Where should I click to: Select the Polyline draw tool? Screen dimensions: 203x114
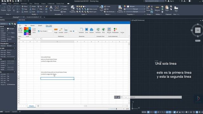pyautogui.click(x=3, y=8)
